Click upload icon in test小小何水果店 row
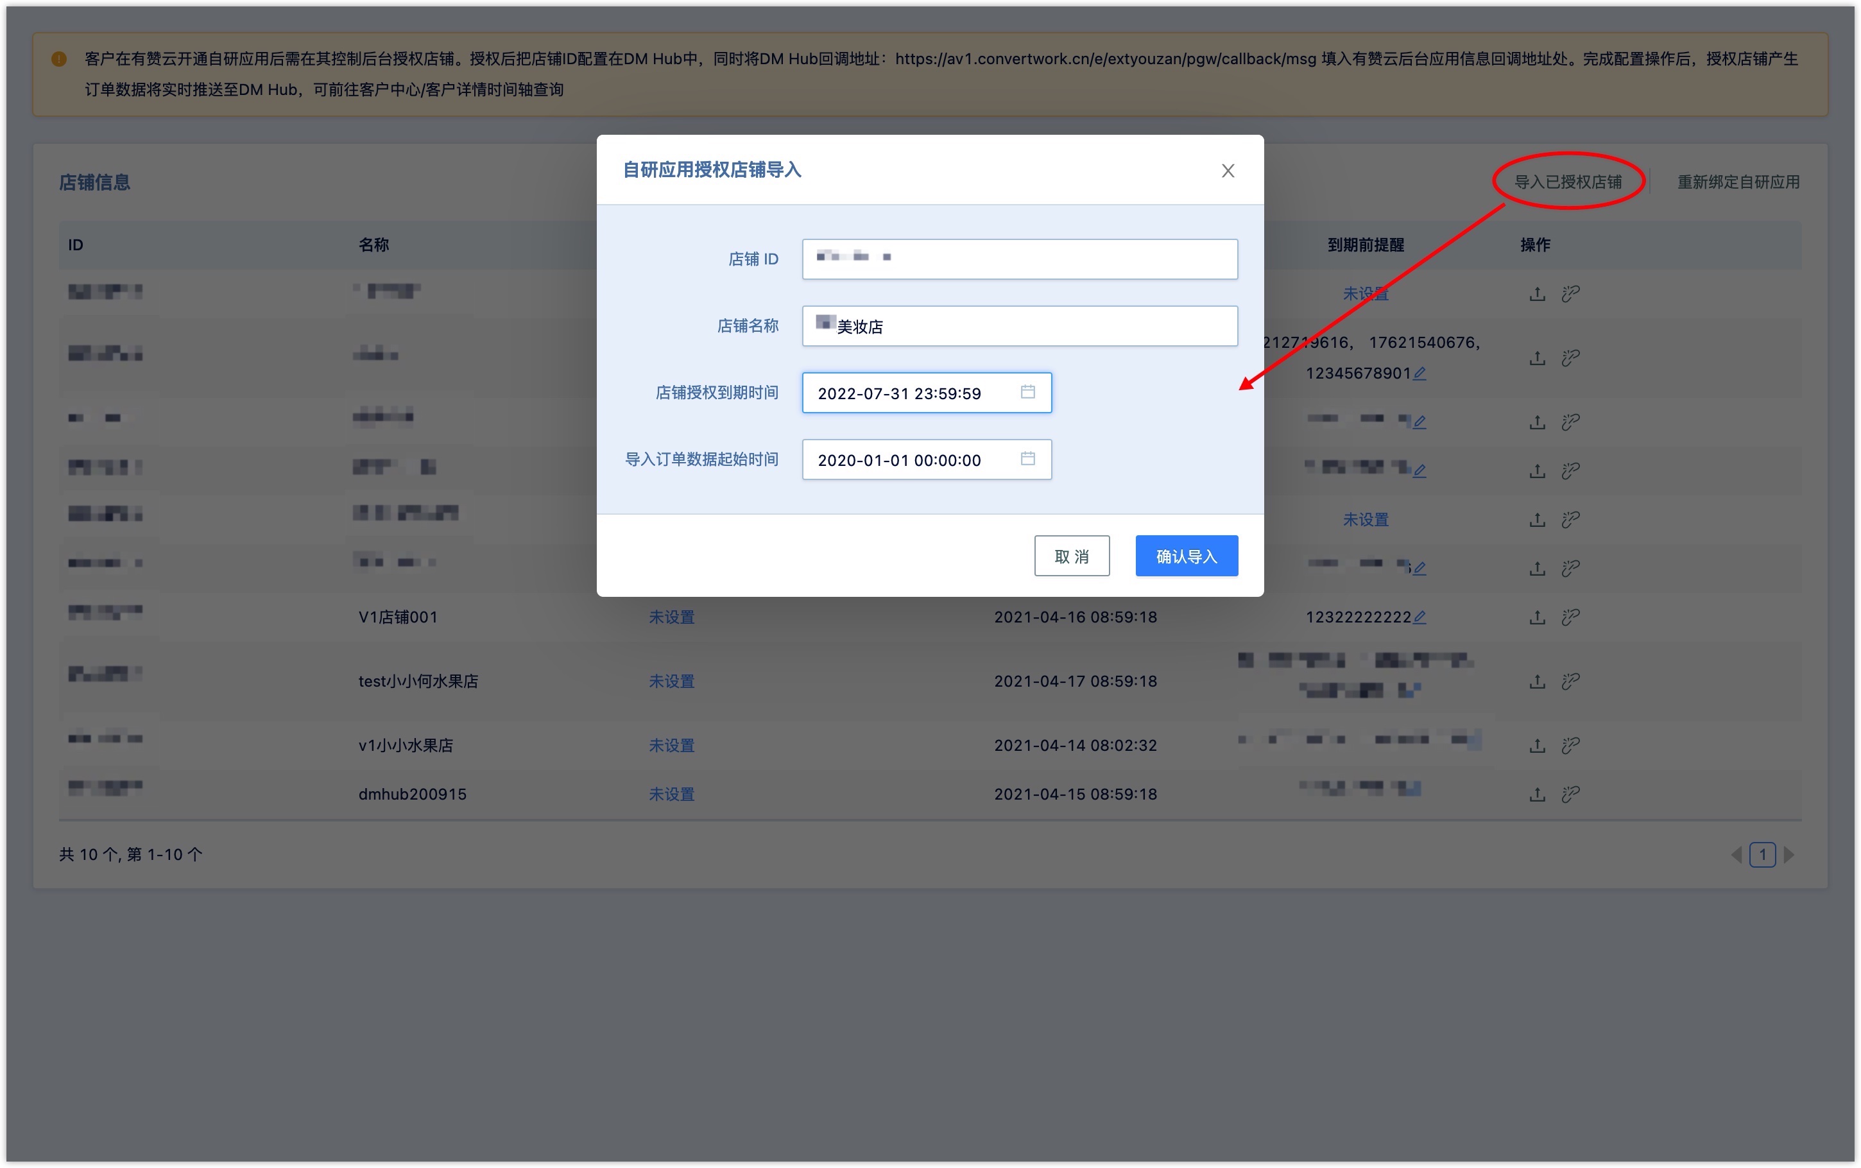This screenshot has width=1861, height=1168. (x=1537, y=682)
